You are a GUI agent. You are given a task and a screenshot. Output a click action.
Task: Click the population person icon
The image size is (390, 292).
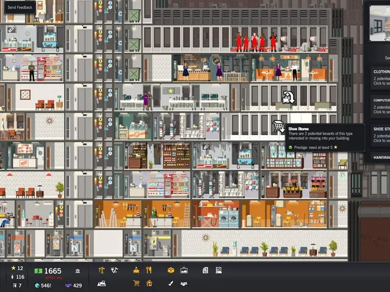click(12, 277)
